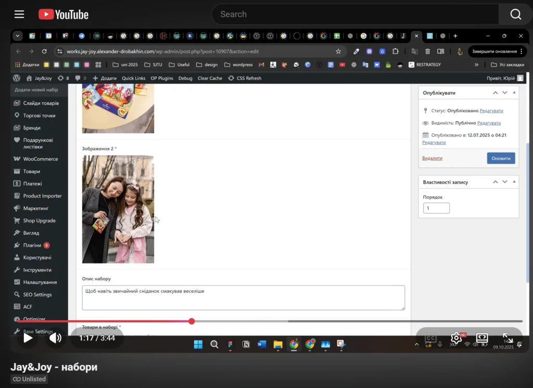Switch the player to theater mode
This screenshot has height=388, width=533.
(x=482, y=338)
